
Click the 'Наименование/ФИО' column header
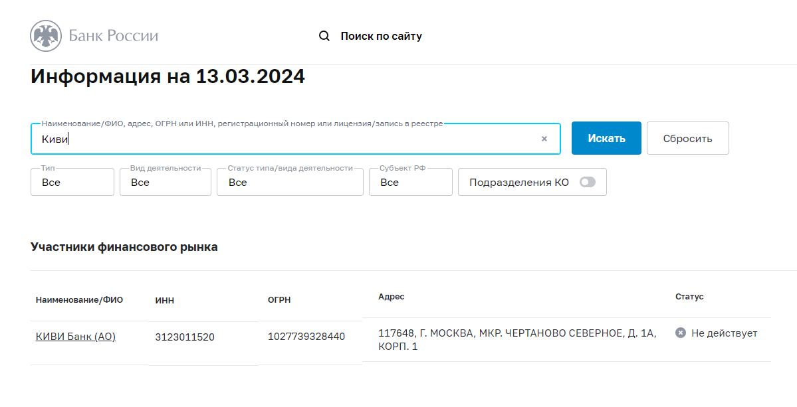79,299
